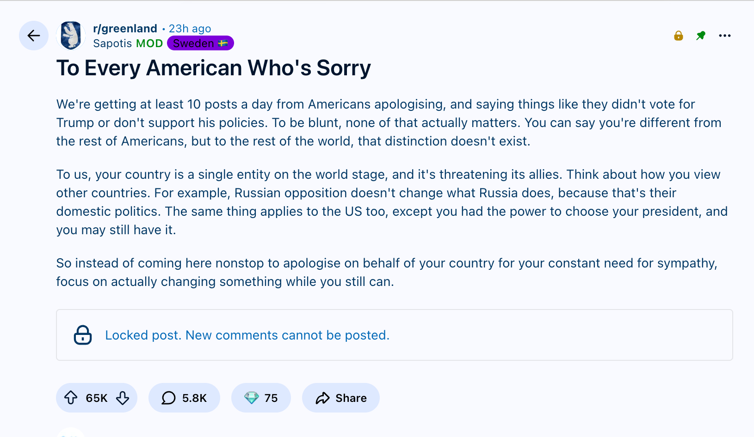
Task: Click the locked post notice lock icon
Action: click(x=83, y=335)
